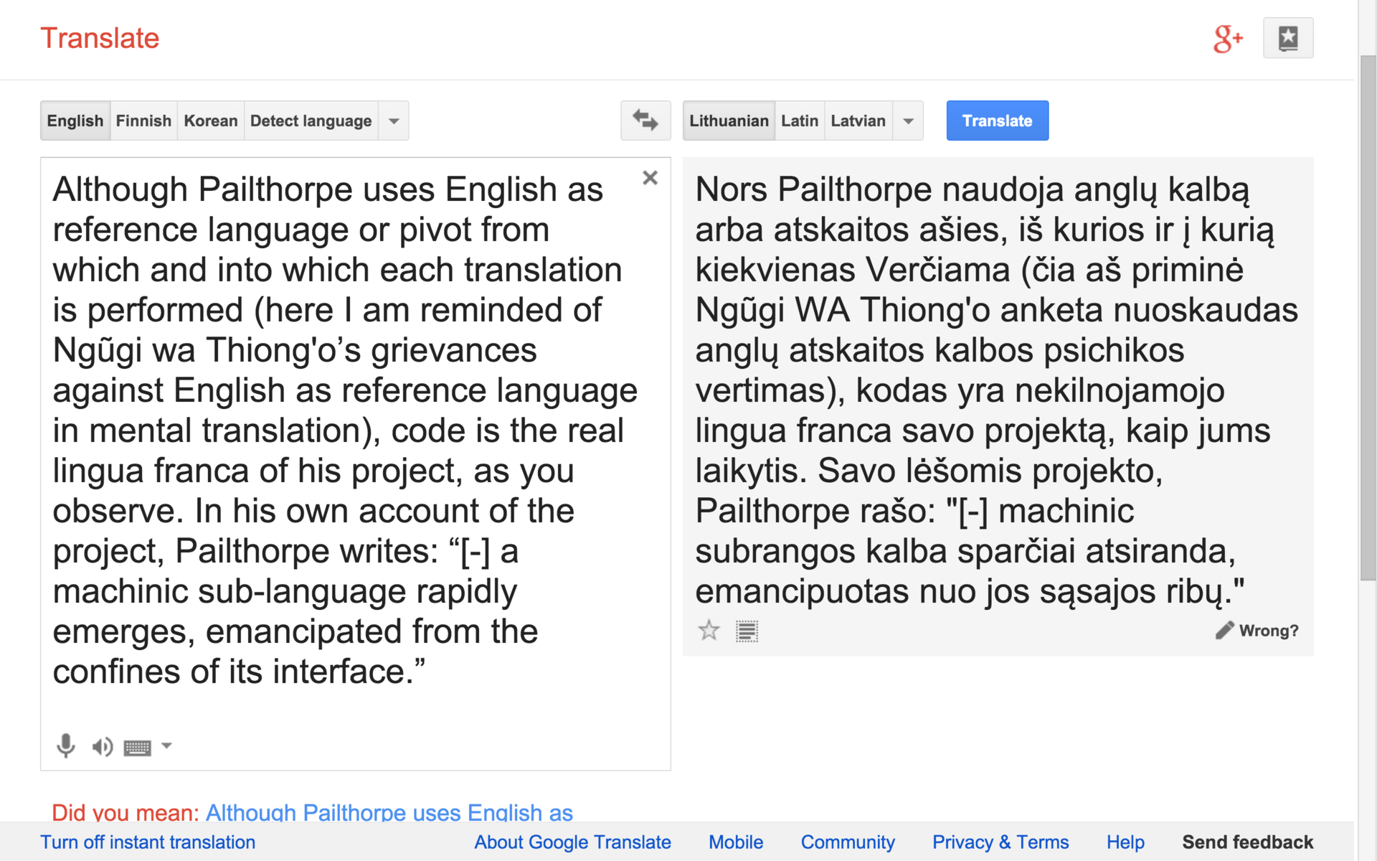
Task: Open the Phrasebook star-book icon
Action: point(1287,39)
